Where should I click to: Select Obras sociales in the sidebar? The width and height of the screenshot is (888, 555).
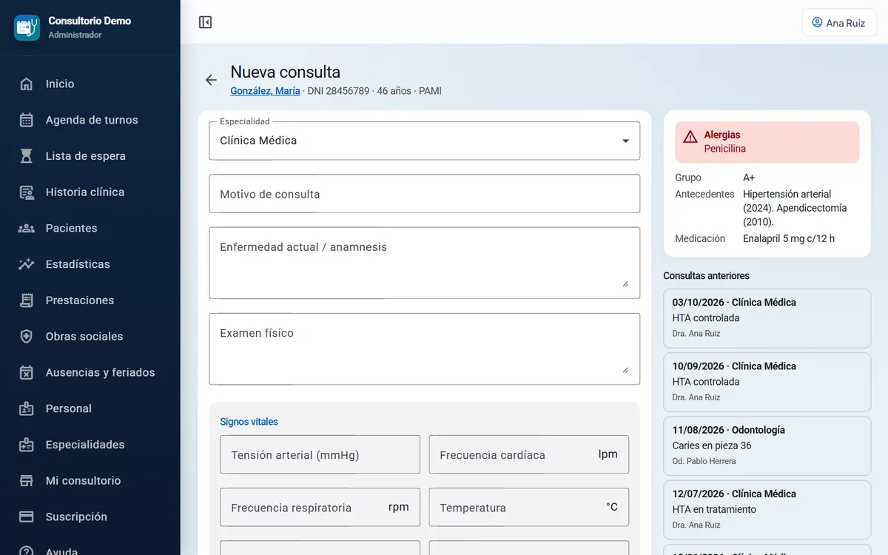coord(90,337)
